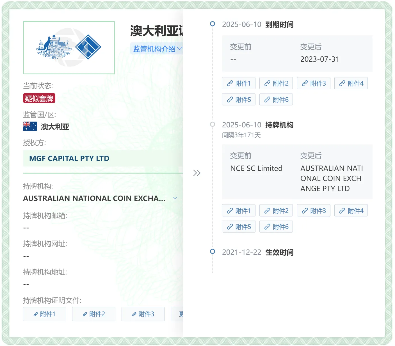Image resolution: width=395 pixels, height=346 pixels.
Task: Open 附件6 in the 到期时间 record
Action: [x=276, y=100]
